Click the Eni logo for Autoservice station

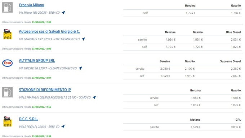pyautogui.click(x=7, y=34)
